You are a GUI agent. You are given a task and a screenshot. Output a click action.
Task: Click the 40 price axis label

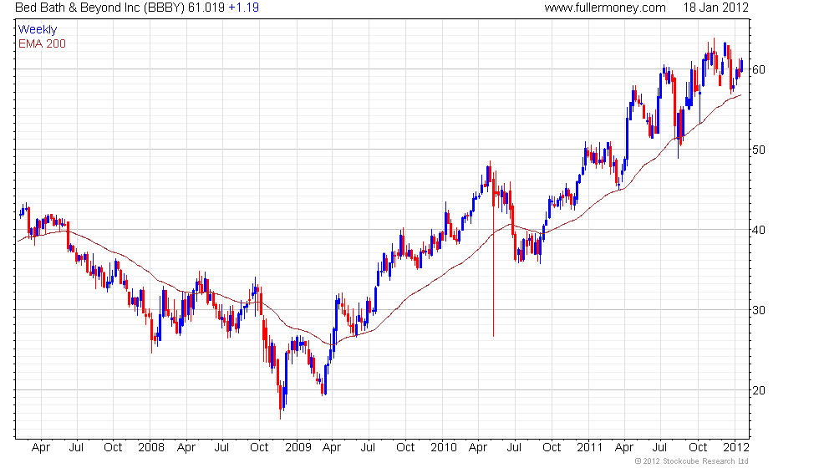759,230
